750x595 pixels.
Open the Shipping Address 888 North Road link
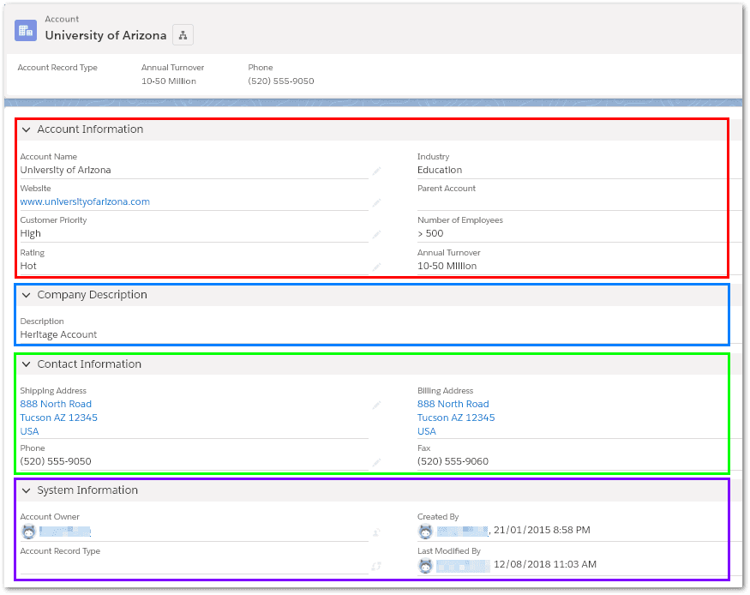point(56,404)
